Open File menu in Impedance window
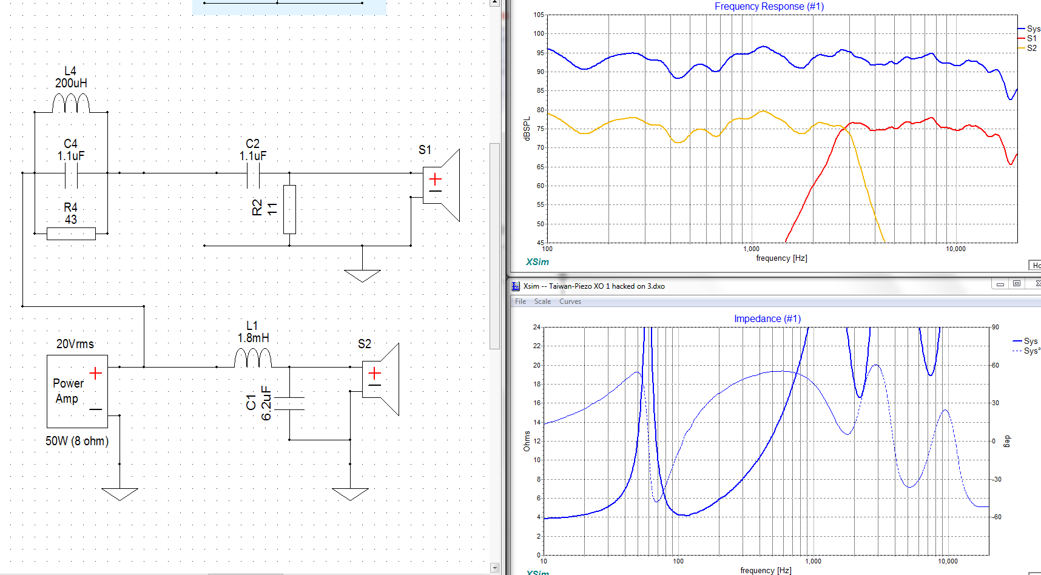The image size is (1041, 575). [520, 301]
